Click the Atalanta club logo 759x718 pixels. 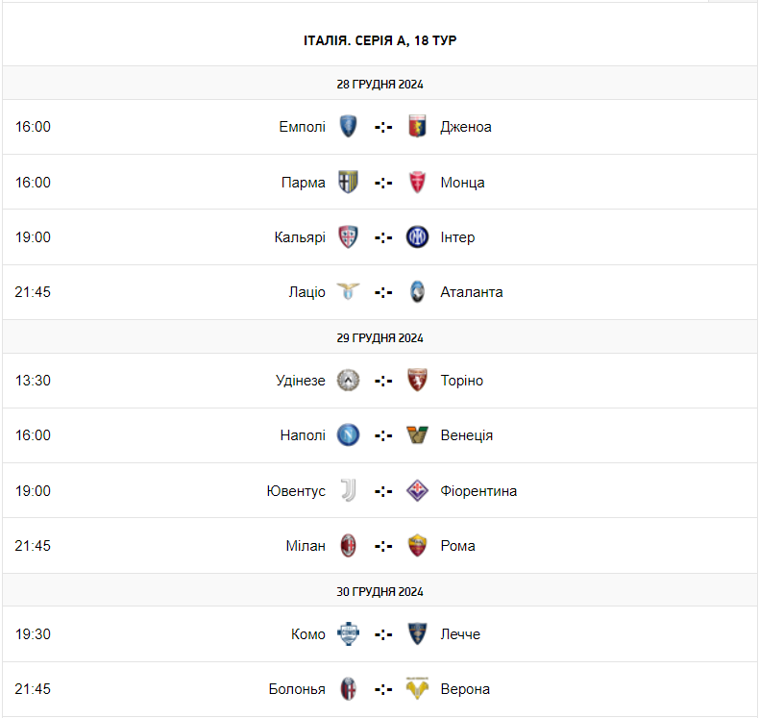click(417, 292)
